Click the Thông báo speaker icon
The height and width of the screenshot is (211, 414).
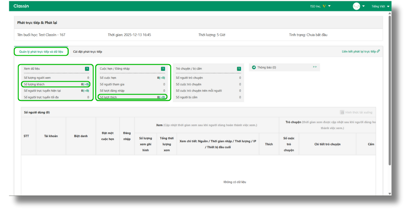pos(254,68)
